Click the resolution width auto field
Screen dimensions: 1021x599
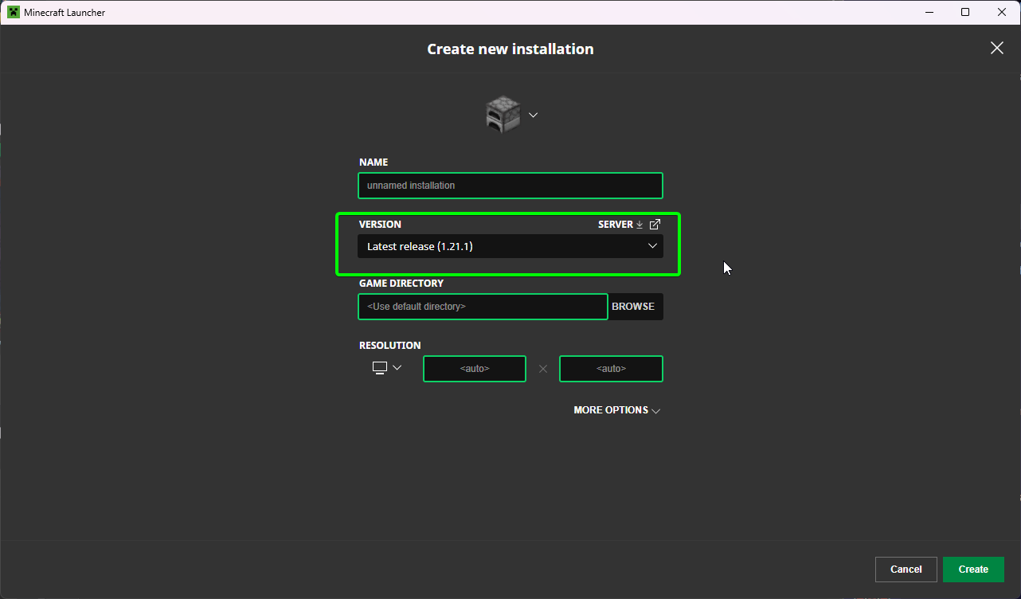(x=475, y=369)
